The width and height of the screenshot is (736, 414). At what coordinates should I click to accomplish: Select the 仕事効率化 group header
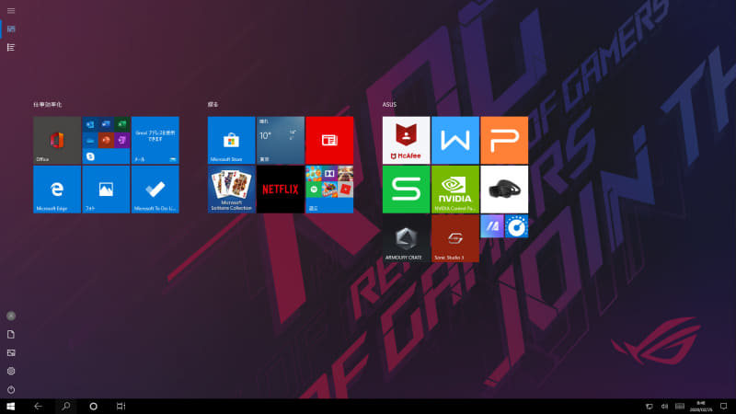point(48,104)
